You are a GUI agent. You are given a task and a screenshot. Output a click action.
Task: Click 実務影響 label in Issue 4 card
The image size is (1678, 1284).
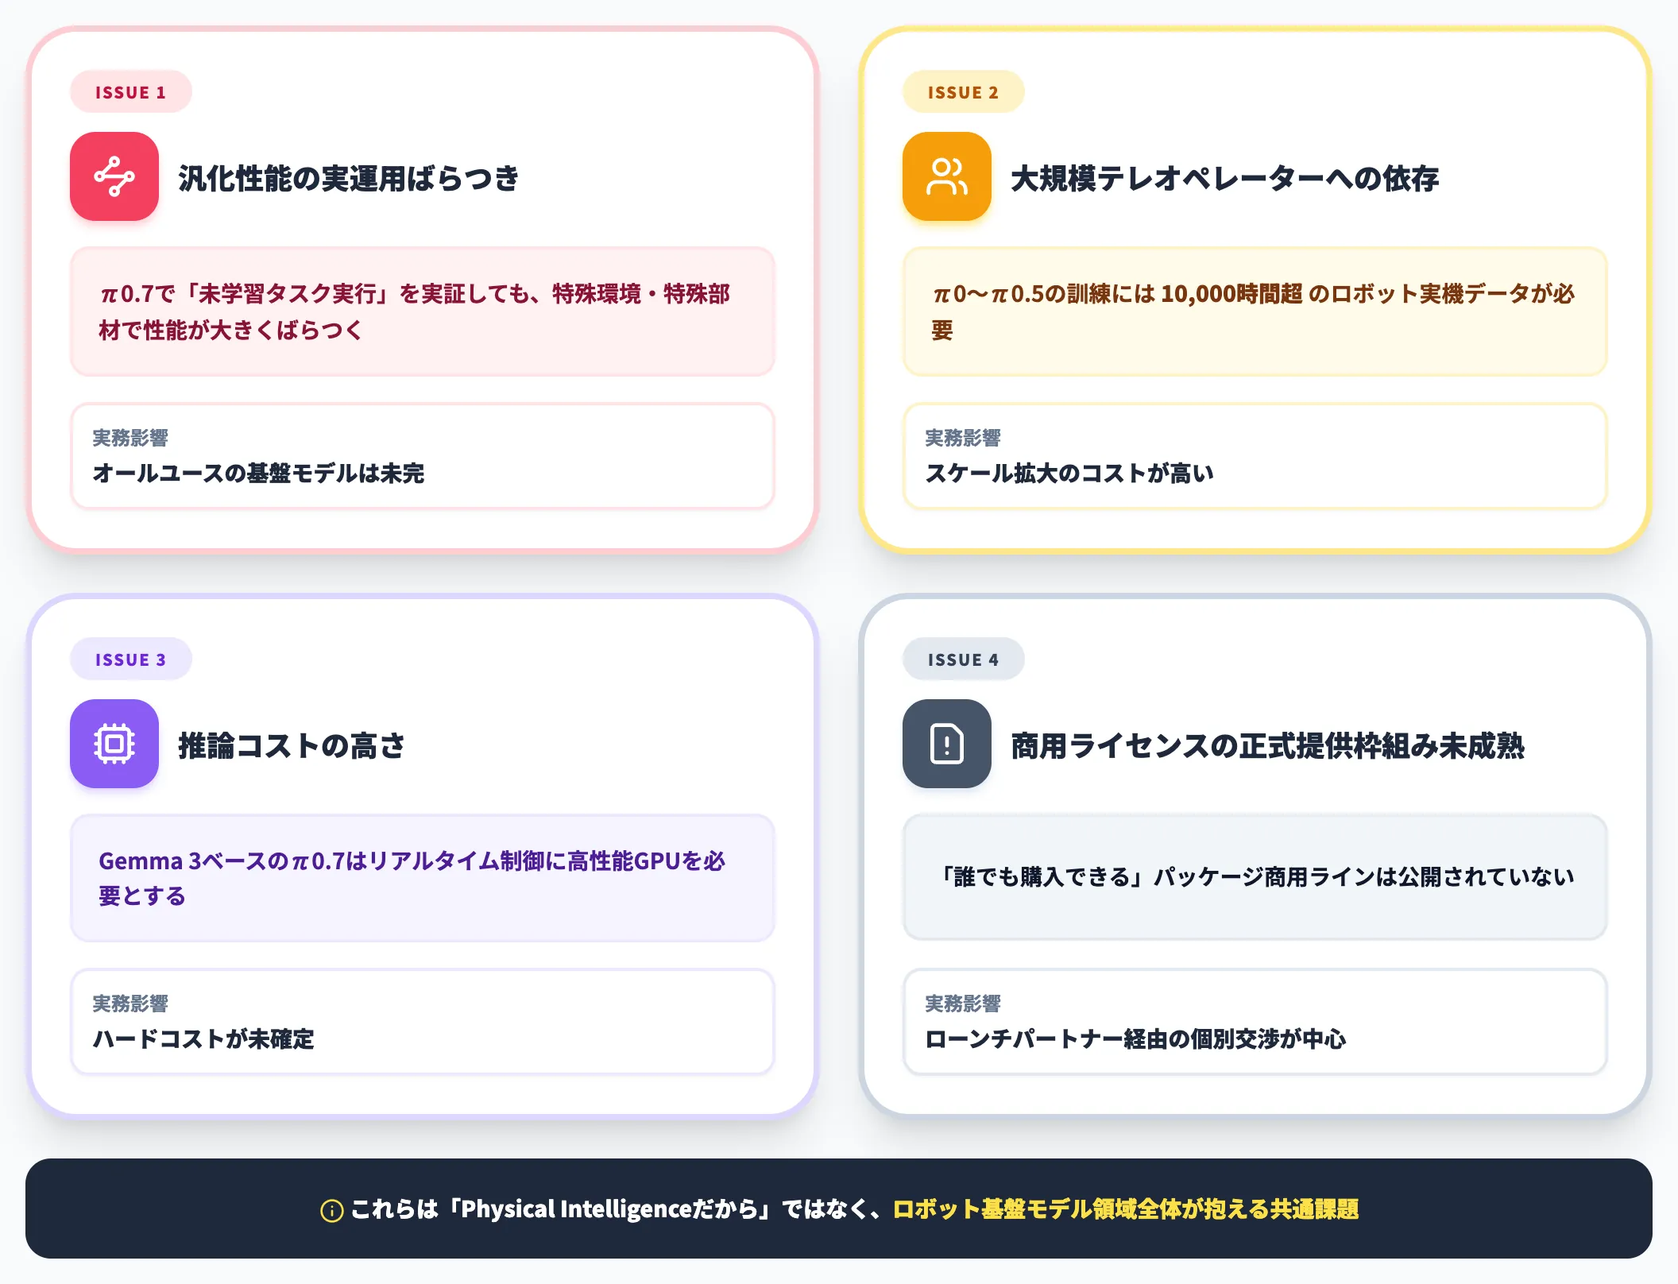[963, 1004]
